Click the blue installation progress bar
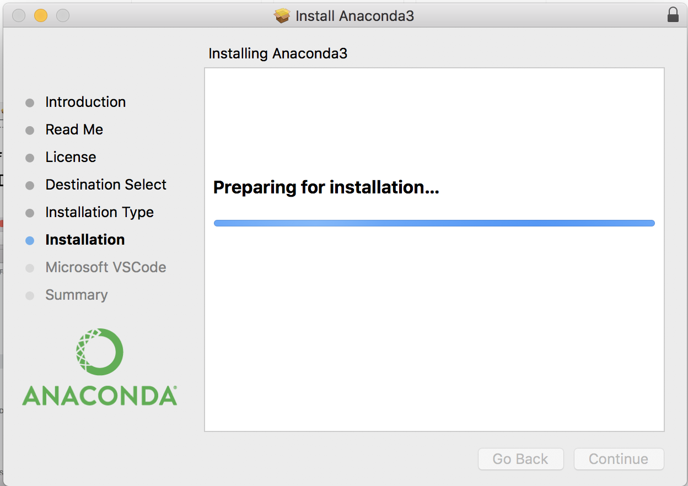 click(x=434, y=223)
